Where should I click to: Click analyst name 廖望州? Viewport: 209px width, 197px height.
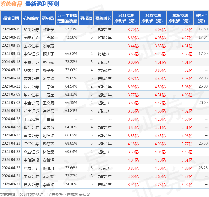click(48, 70)
